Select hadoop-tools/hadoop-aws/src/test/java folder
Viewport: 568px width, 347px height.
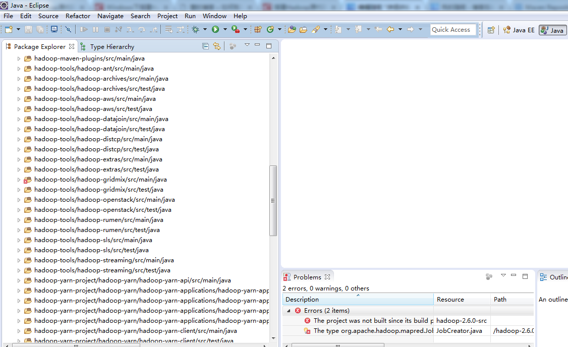[93, 108]
